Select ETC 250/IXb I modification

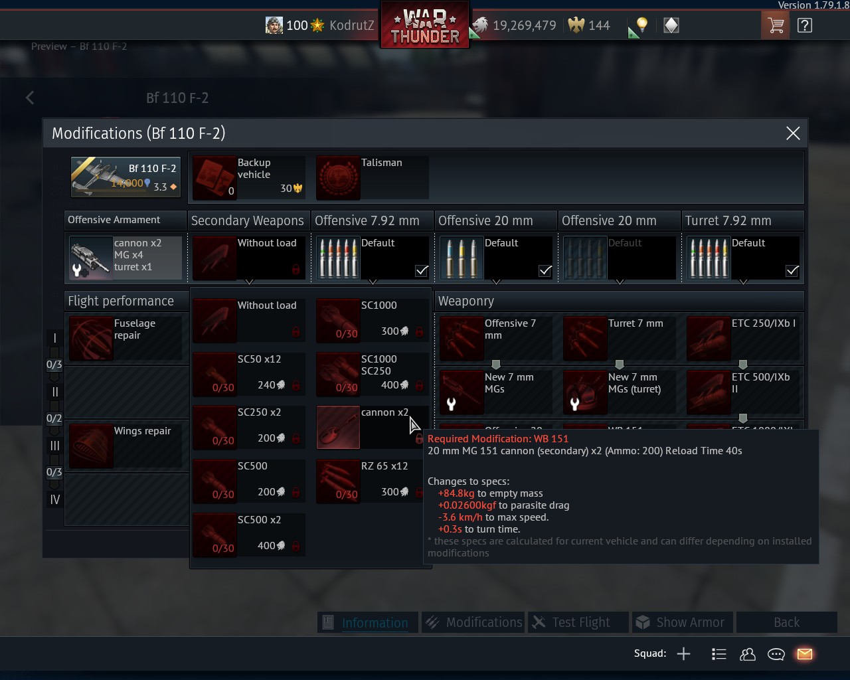tap(742, 338)
